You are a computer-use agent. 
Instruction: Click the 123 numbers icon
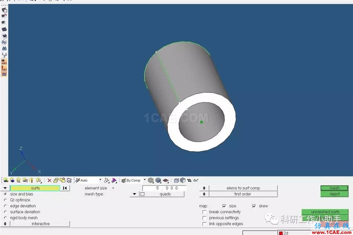4,55
